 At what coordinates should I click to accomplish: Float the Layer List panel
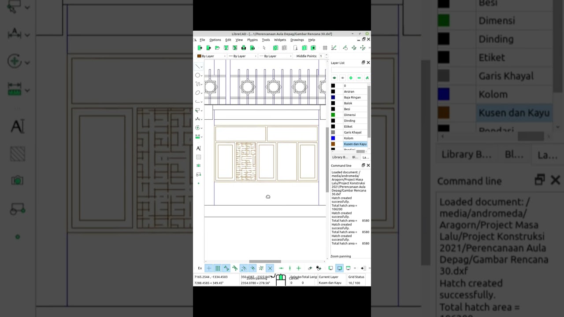click(x=363, y=63)
